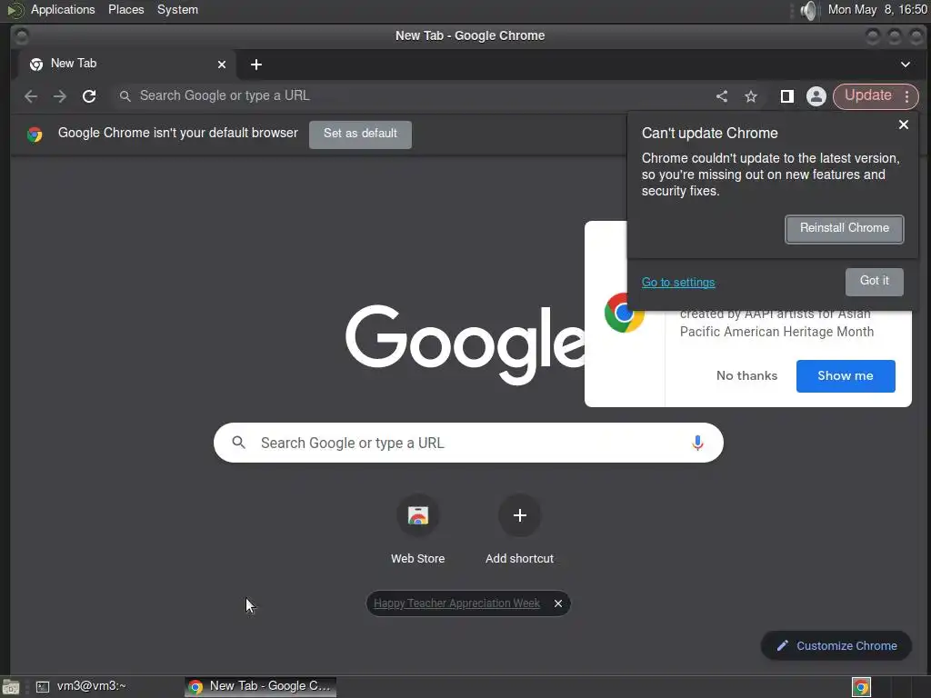Click the Chrome icon in the bottom-right tray
The image size is (931, 698).
[x=861, y=687]
